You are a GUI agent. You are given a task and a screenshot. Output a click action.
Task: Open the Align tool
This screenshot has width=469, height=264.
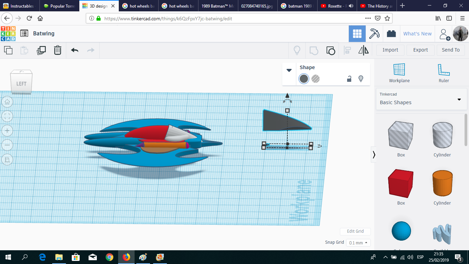(347, 51)
